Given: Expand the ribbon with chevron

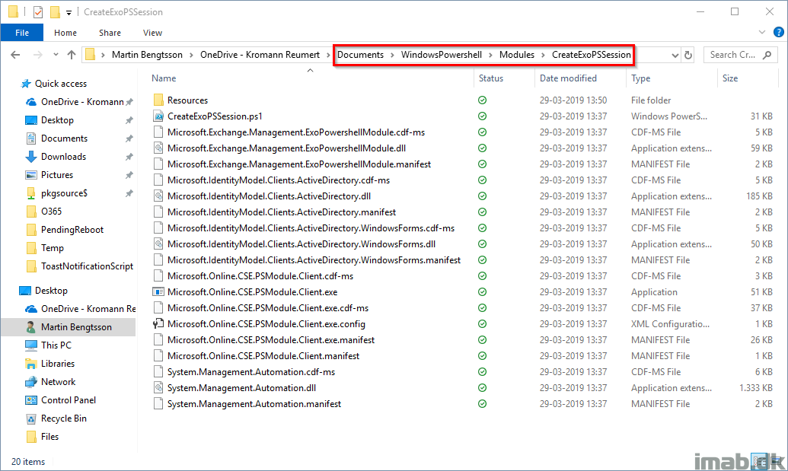Looking at the screenshot, I should click(x=762, y=32).
